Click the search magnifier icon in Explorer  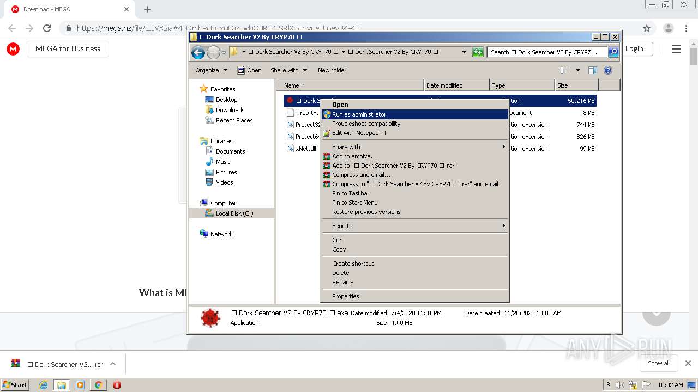(x=613, y=52)
